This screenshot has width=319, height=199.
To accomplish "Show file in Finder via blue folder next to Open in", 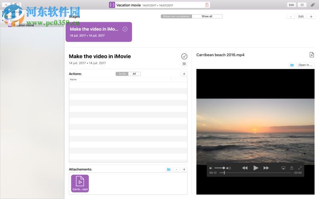I will 292,65.
